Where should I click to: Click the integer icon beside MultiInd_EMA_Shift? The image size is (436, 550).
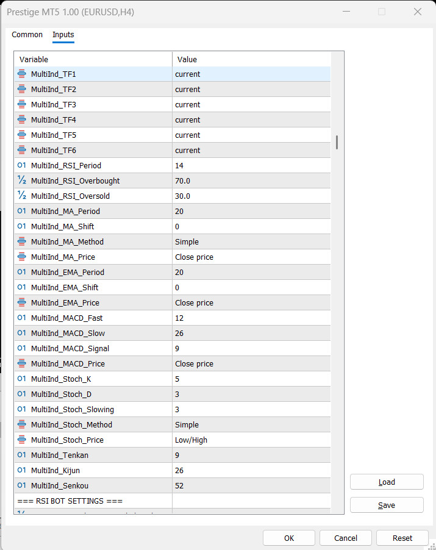22,287
